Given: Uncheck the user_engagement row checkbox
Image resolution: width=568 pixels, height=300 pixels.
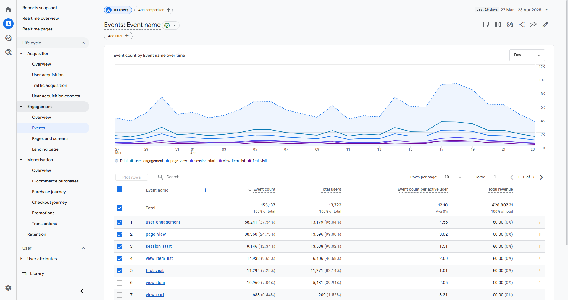Looking at the screenshot, I should [x=120, y=222].
